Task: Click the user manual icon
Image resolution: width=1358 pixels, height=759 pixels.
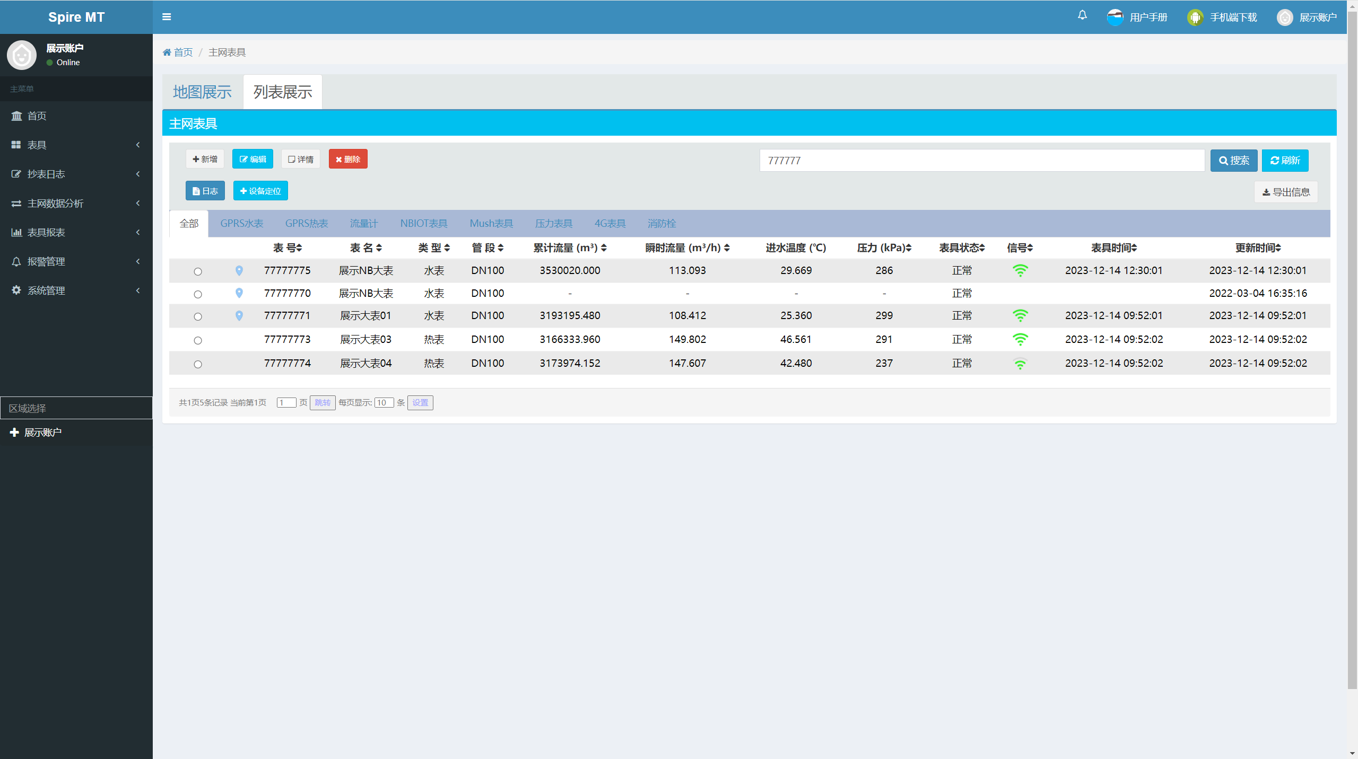Action: point(1115,17)
